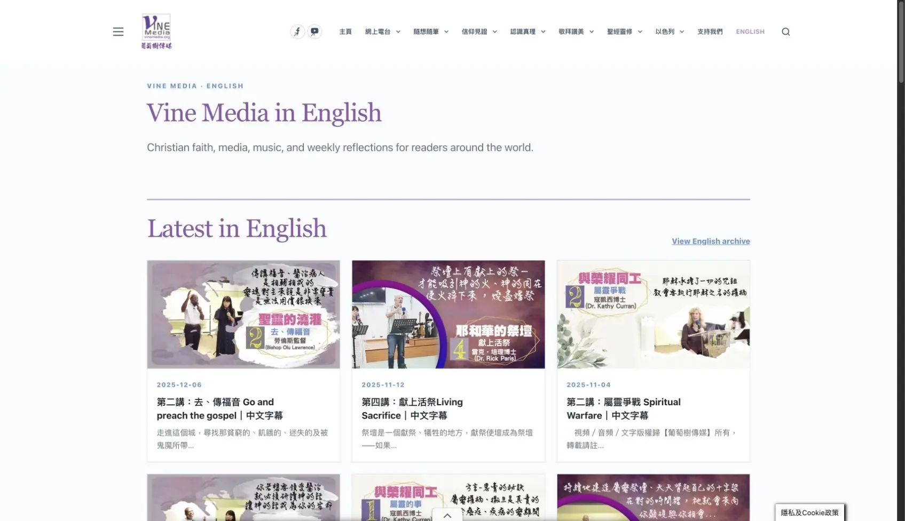Open thumbnail of Dr. Kathy Curran Spiritual Warfare
The width and height of the screenshot is (905, 521).
click(654, 314)
